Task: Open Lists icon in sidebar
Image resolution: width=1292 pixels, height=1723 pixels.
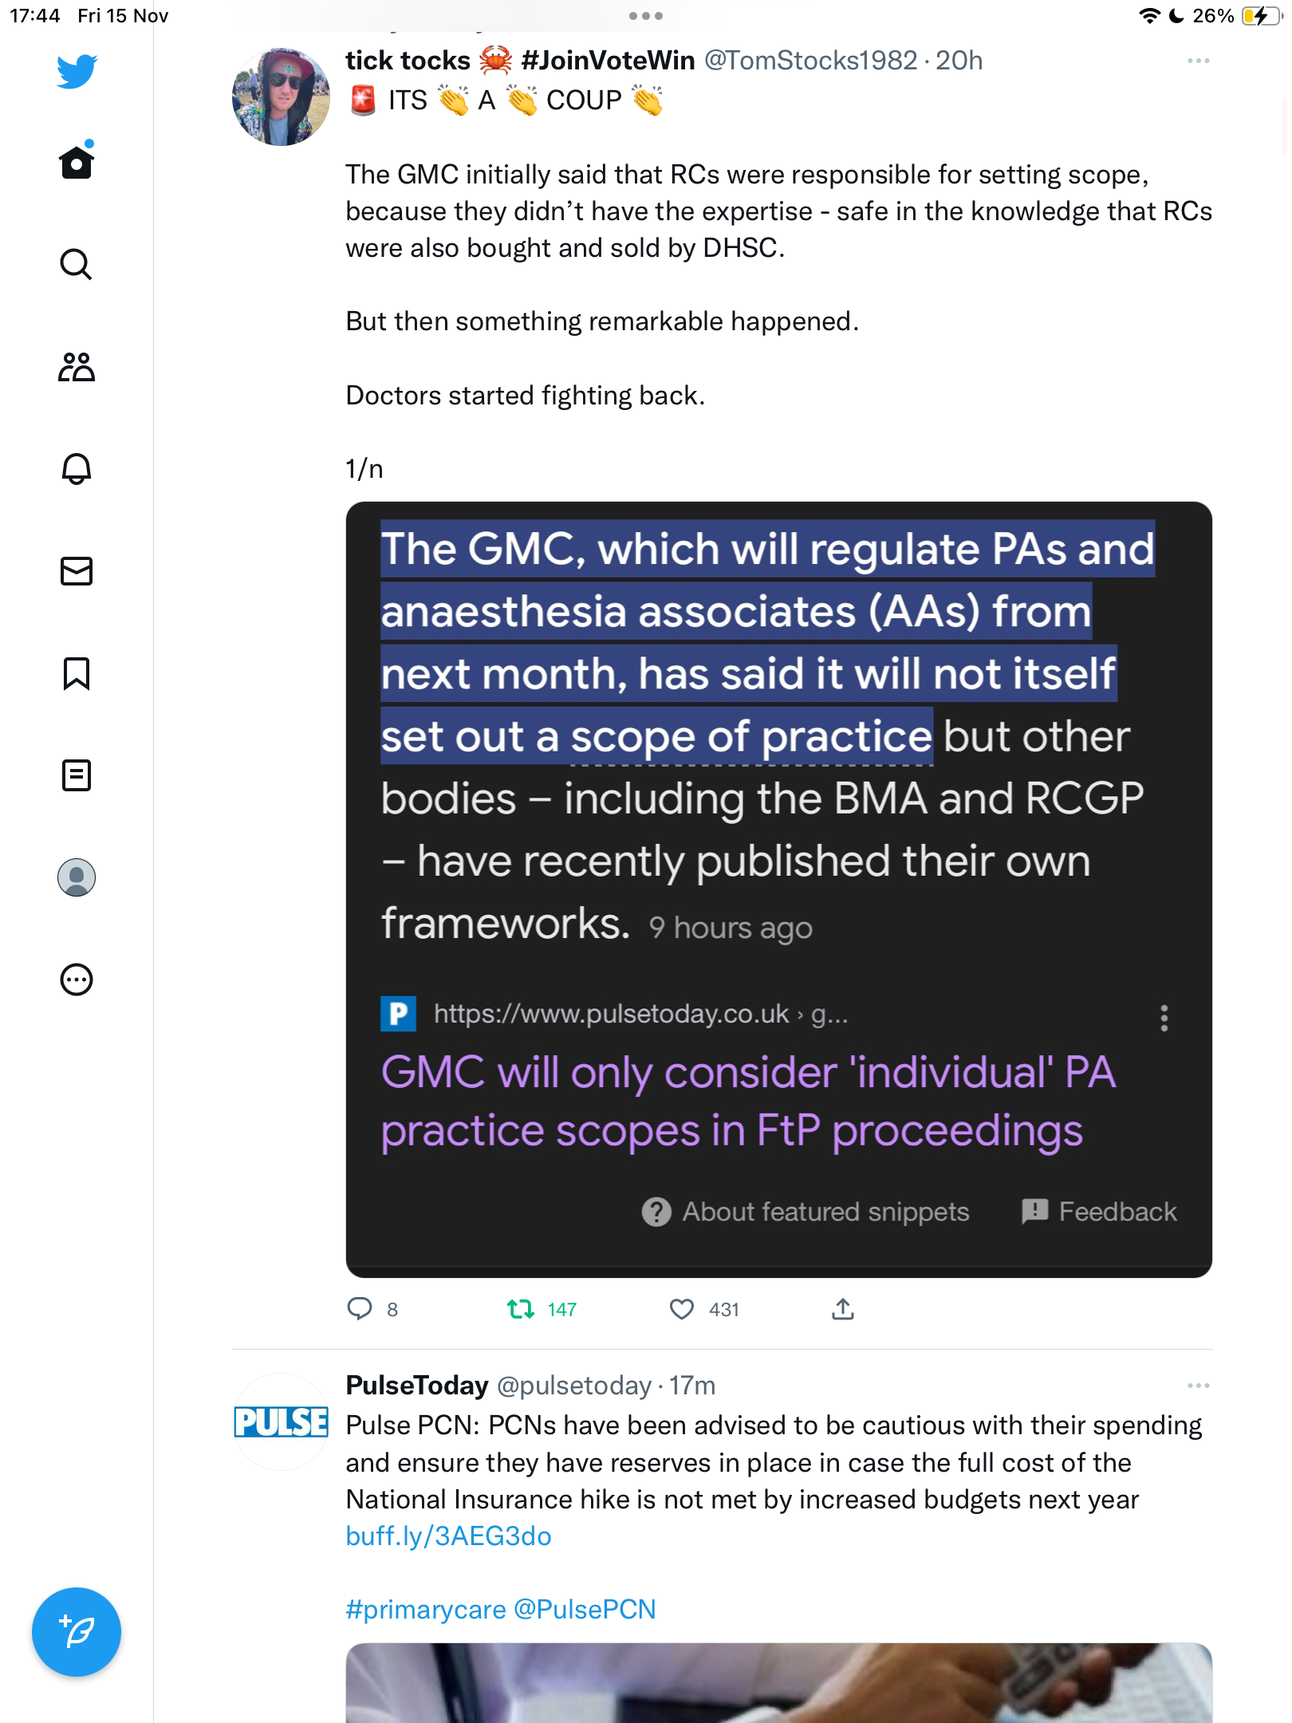Action: pyautogui.click(x=77, y=775)
